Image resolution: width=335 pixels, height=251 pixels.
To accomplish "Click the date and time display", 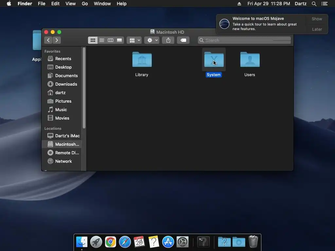I will tap(269, 4).
